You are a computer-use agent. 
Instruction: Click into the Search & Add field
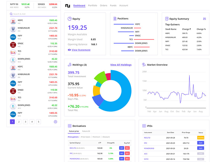coord(33,14)
